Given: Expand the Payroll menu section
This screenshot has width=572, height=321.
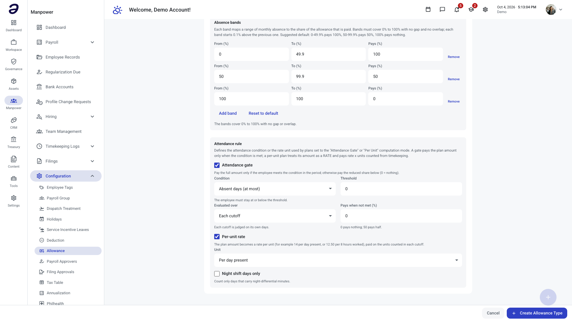Looking at the screenshot, I should coord(66,42).
